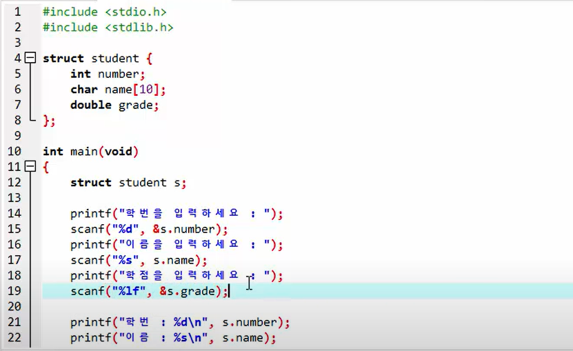Click the 'double grade;' declaration
The image size is (573, 351).
point(114,106)
